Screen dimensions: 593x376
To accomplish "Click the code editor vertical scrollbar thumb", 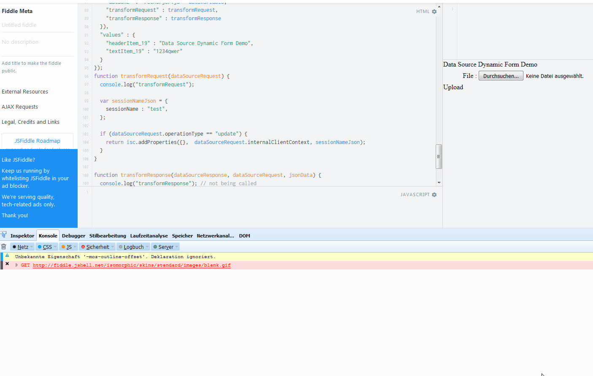I will click(x=439, y=157).
